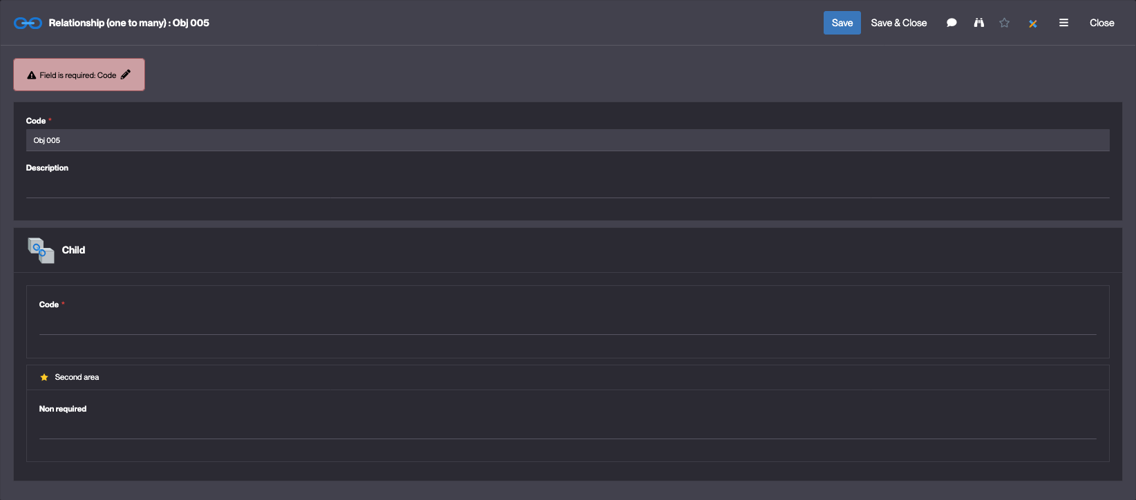Image resolution: width=1136 pixels, height=500 pixels.
Task: Click the binoculars search icon
Action: pos(978,23)
